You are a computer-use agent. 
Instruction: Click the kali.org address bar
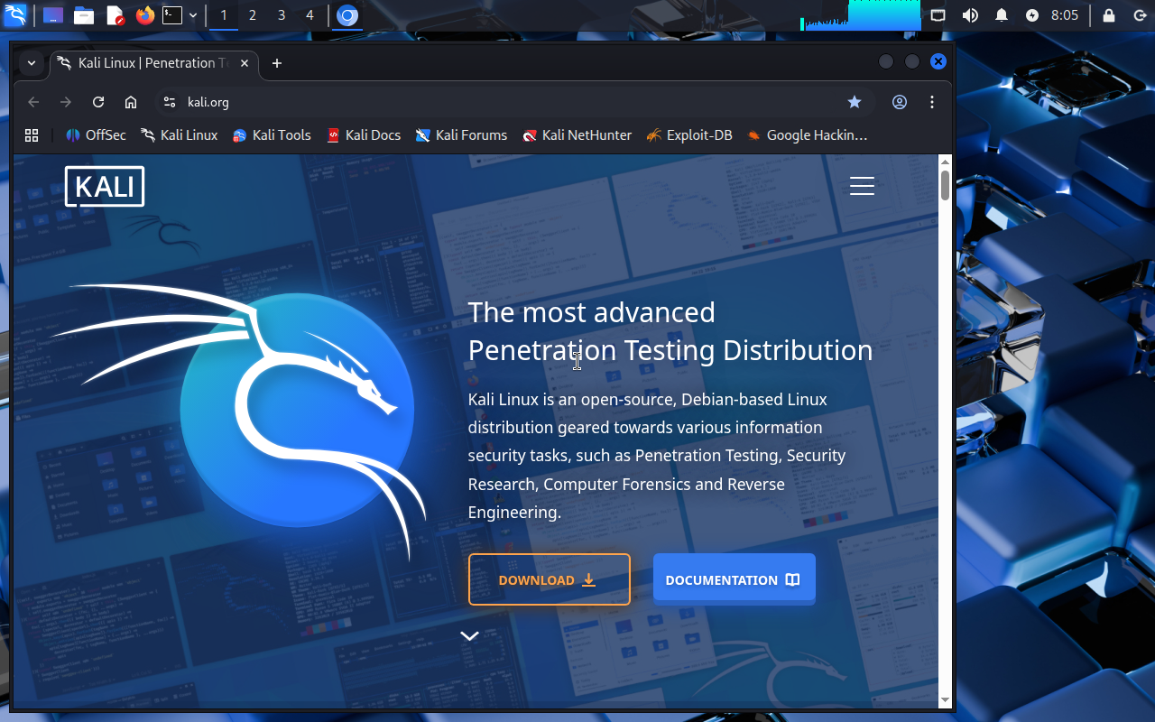tap(514, 102)
